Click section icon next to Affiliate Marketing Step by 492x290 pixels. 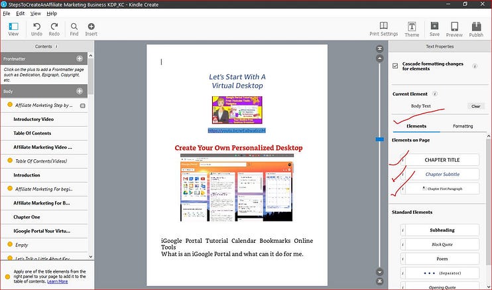(x=82, y=106)
